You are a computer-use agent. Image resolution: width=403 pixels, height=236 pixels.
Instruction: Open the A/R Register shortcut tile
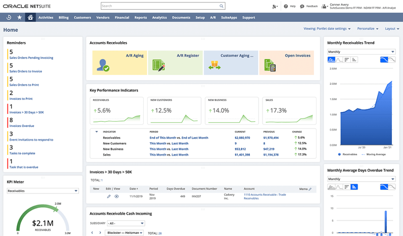pyautogui.click(x=175, y=63)
